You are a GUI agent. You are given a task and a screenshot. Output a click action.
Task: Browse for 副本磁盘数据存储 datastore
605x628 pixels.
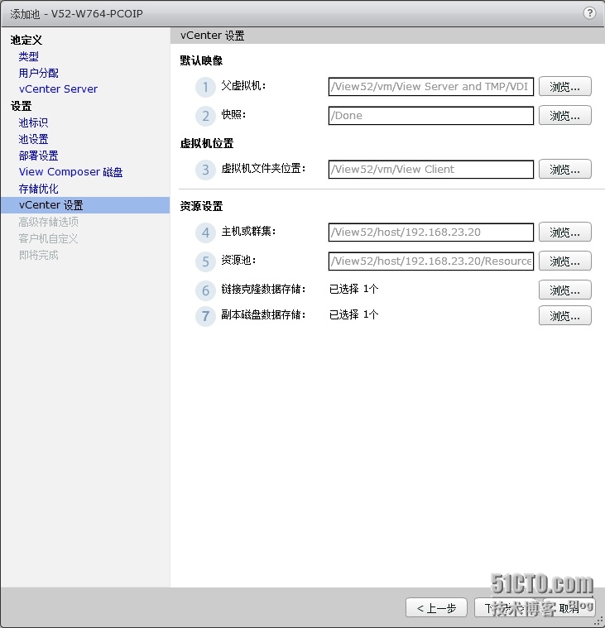click(565, 315)
